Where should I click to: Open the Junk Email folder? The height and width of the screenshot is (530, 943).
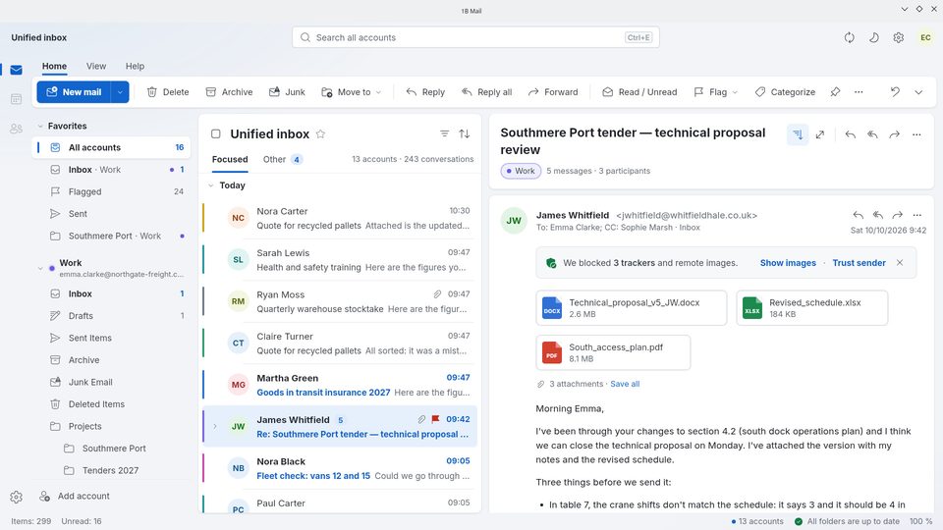click(112, 382)
